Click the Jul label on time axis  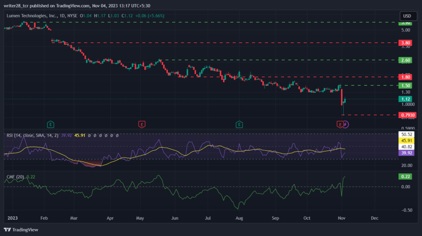[208, 218]
